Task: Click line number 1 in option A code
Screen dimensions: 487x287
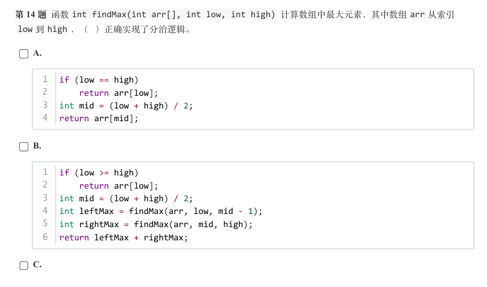Action: pos(45,79)
